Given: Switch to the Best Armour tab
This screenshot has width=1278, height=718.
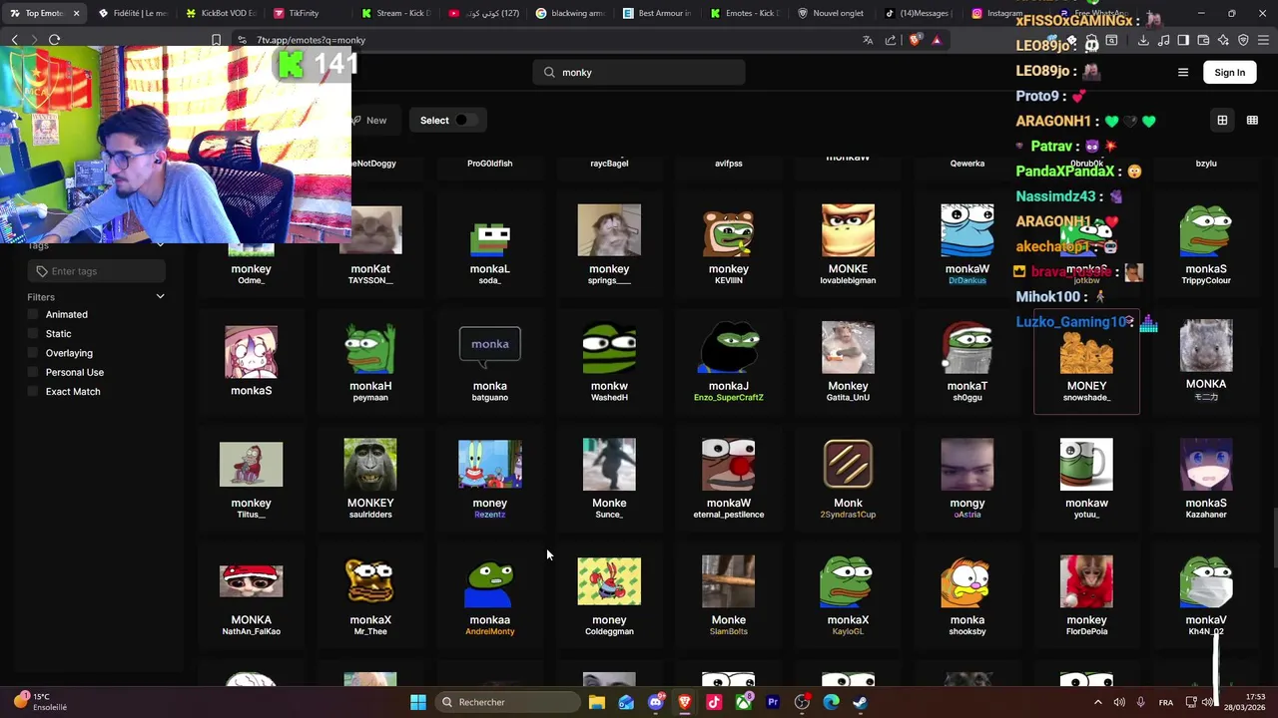Looking at the screenshot, I should [657, 13].
